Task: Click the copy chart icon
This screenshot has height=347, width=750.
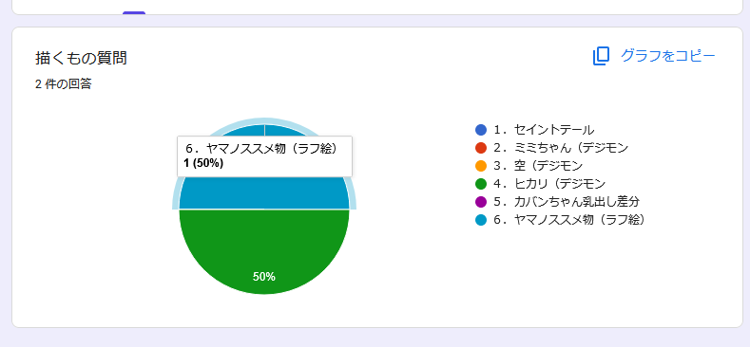Action: tap(602, 56)
